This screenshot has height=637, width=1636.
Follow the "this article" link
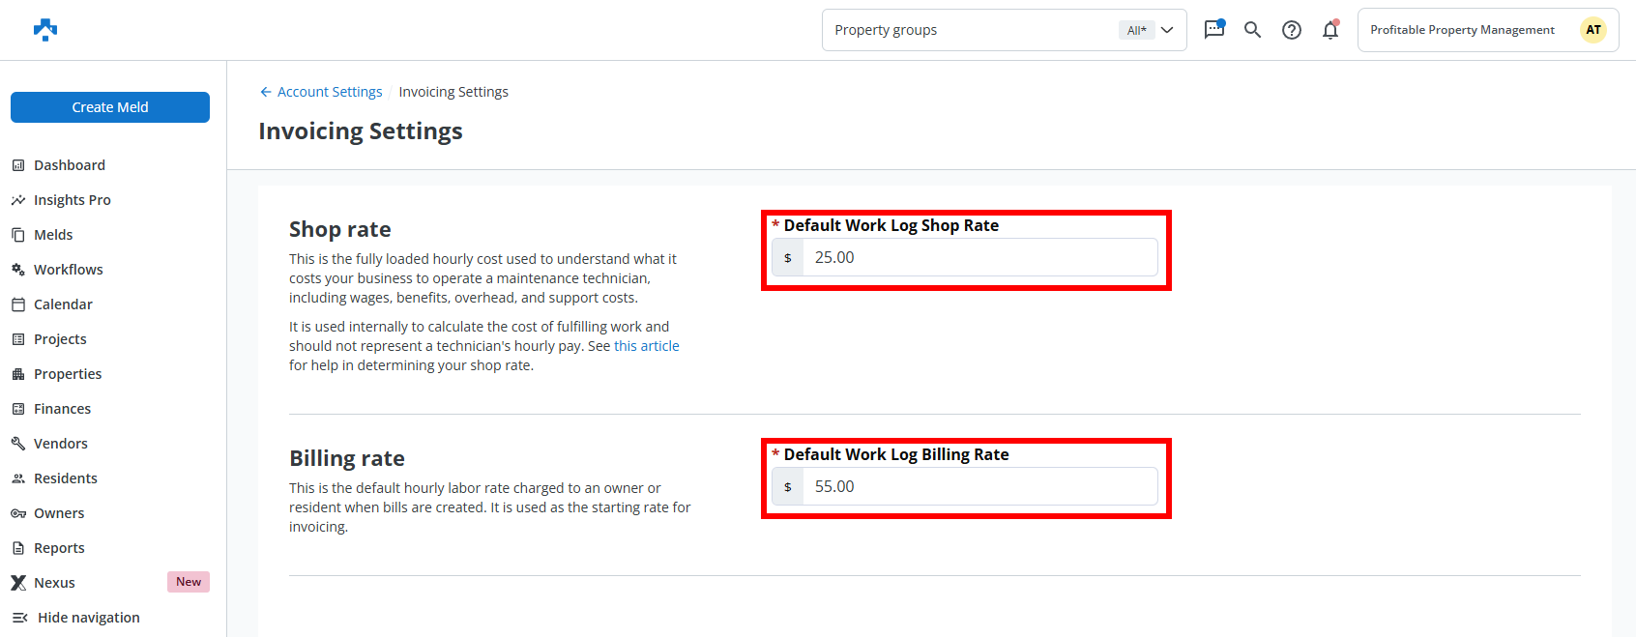646,346
